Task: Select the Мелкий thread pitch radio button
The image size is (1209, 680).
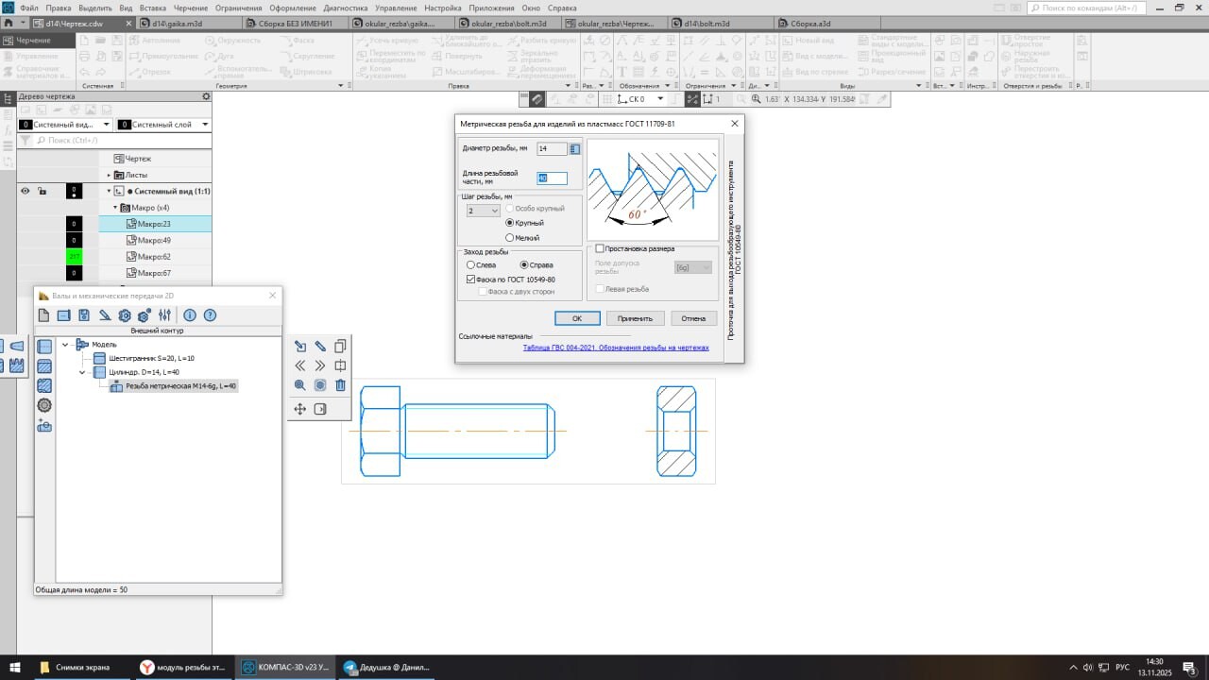Action: pos(510,238)
